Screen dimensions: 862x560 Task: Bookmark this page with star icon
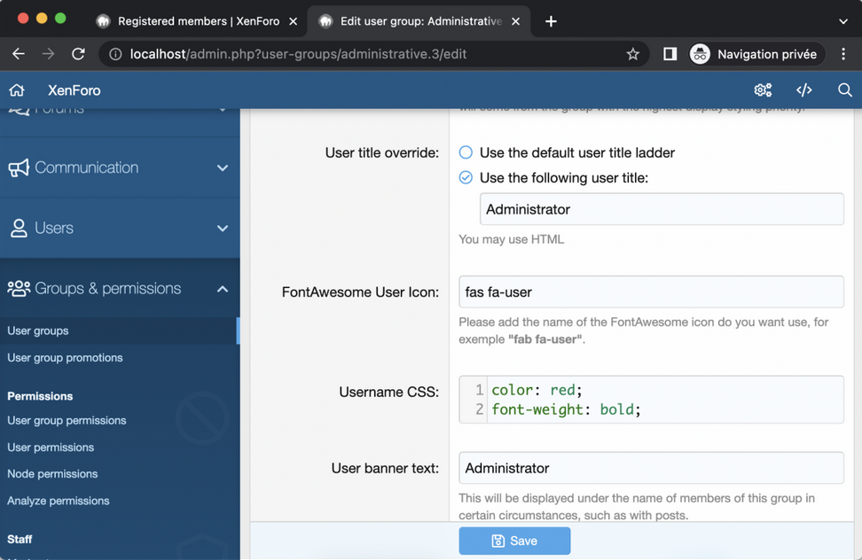pyautogui.click(x=632, y=54)
